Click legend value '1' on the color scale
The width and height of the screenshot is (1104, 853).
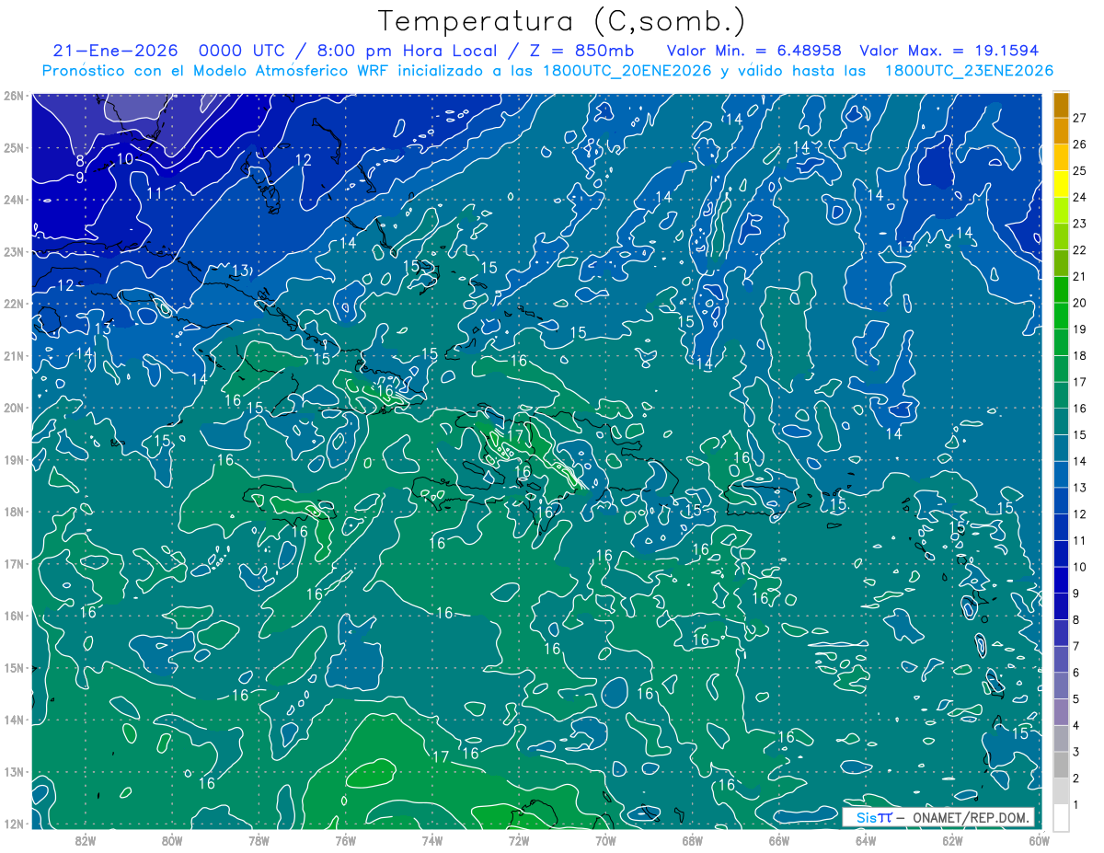(1075, 805)
